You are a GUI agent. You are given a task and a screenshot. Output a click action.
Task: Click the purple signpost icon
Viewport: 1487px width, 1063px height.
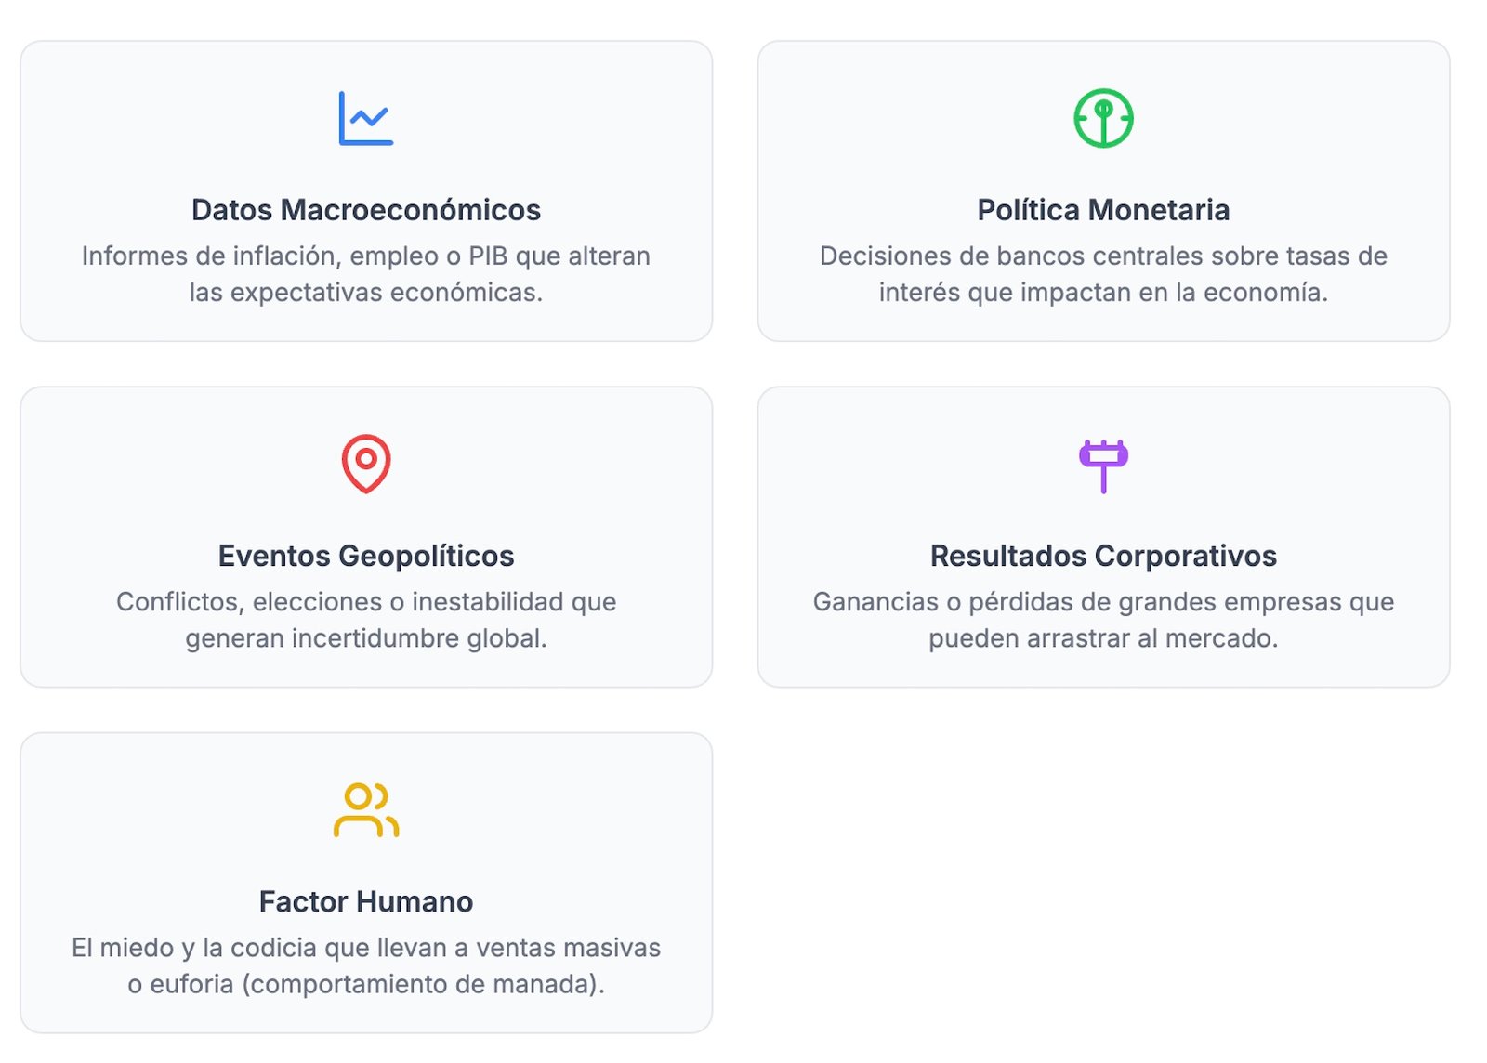tap(1103, 465)
